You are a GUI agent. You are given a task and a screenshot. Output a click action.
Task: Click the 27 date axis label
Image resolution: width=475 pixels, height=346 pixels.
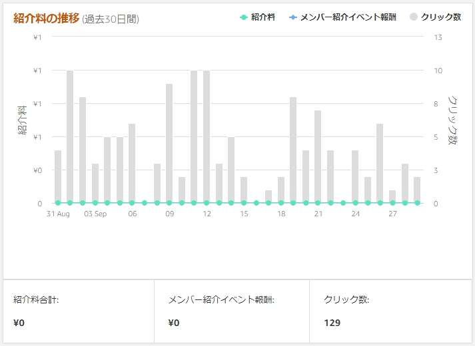point(392,214)
